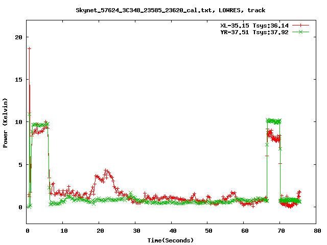Viewport: 327px width, 245px height.
Task: Click the x-axis tick label 10
Action: (62, 231)
